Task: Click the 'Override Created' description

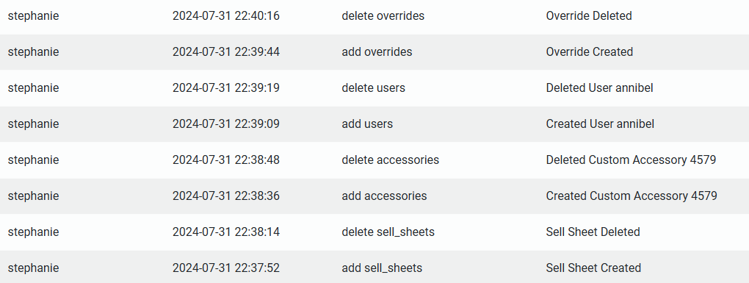Action: tap(590, 51)
